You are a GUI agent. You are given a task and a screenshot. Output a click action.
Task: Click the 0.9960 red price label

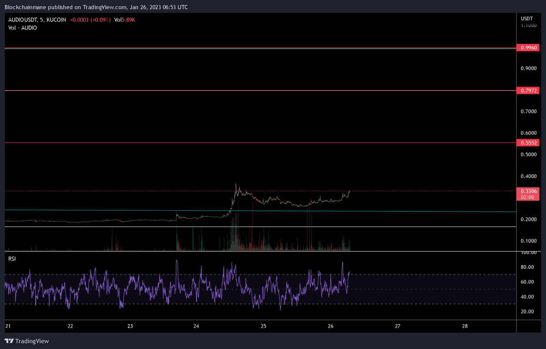tap(529, 47)
